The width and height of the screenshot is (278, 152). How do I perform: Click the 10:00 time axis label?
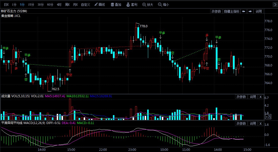[x=164, y=149]
